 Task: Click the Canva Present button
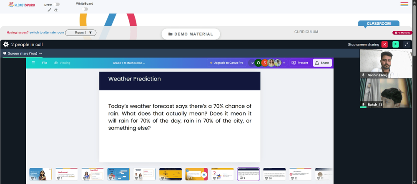coord(300,63)
